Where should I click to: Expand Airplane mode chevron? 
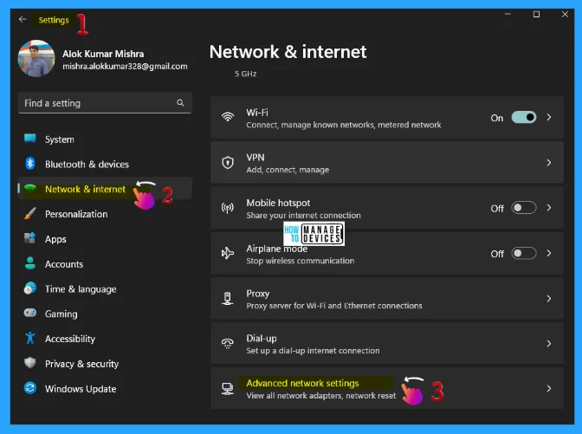tap(549, 253)
